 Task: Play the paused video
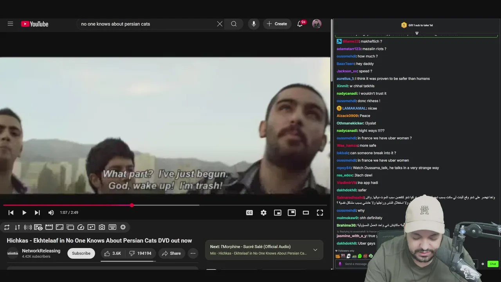pos(24,213)
